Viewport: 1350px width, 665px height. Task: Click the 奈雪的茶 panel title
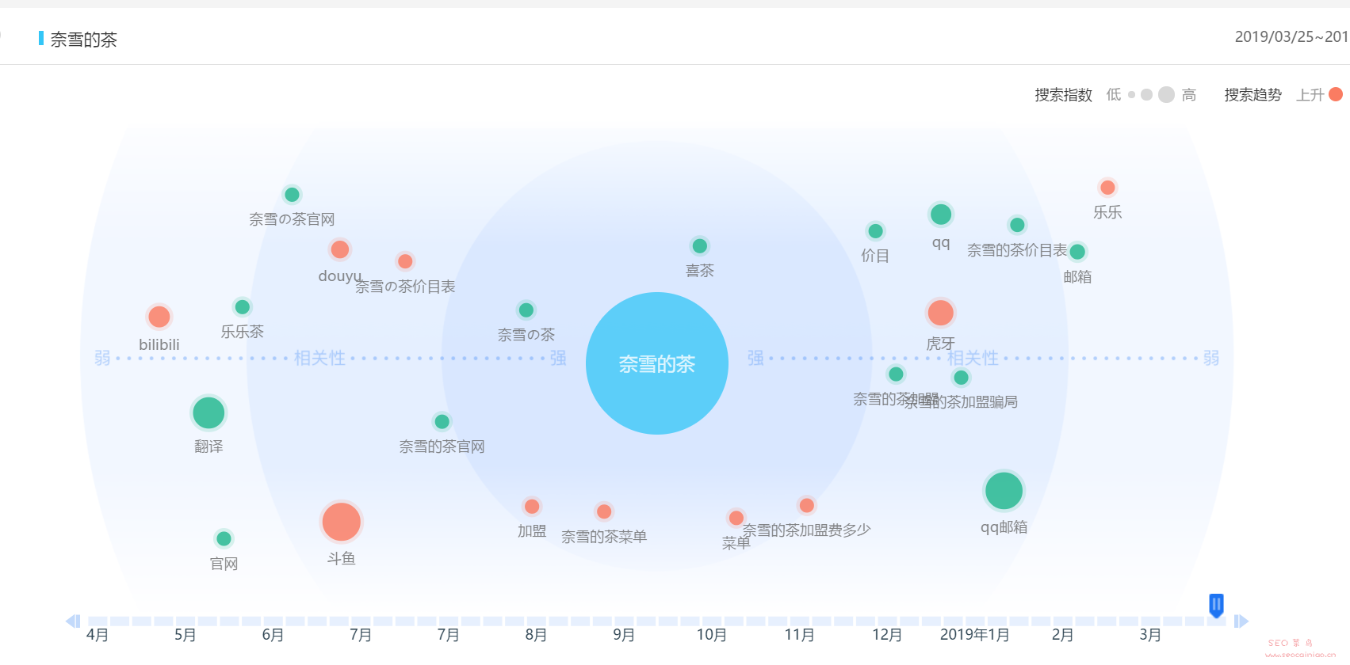pos(84,40)
